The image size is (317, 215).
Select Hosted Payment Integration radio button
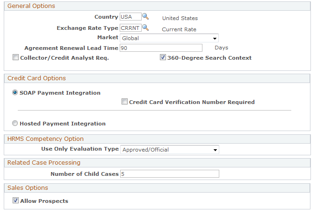pyautogui.click(x=15, y=123)
